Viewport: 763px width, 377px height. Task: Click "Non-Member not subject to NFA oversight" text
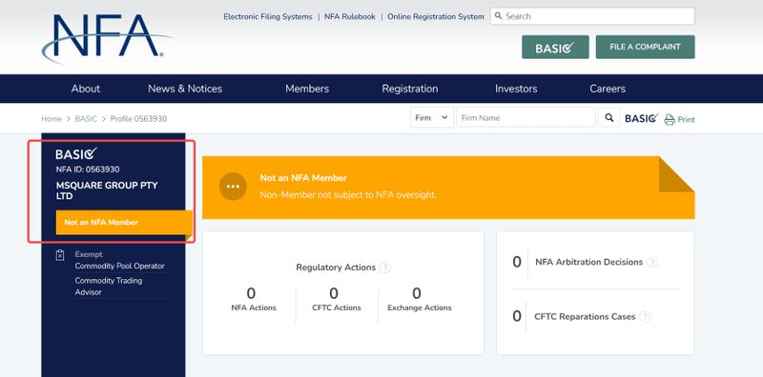click(348, 195)
